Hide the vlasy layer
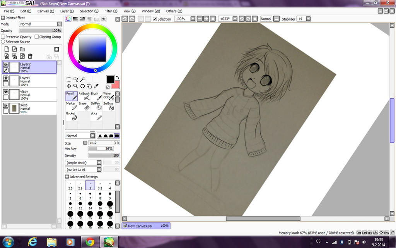396x248 pixels. [x=5, y=92]
